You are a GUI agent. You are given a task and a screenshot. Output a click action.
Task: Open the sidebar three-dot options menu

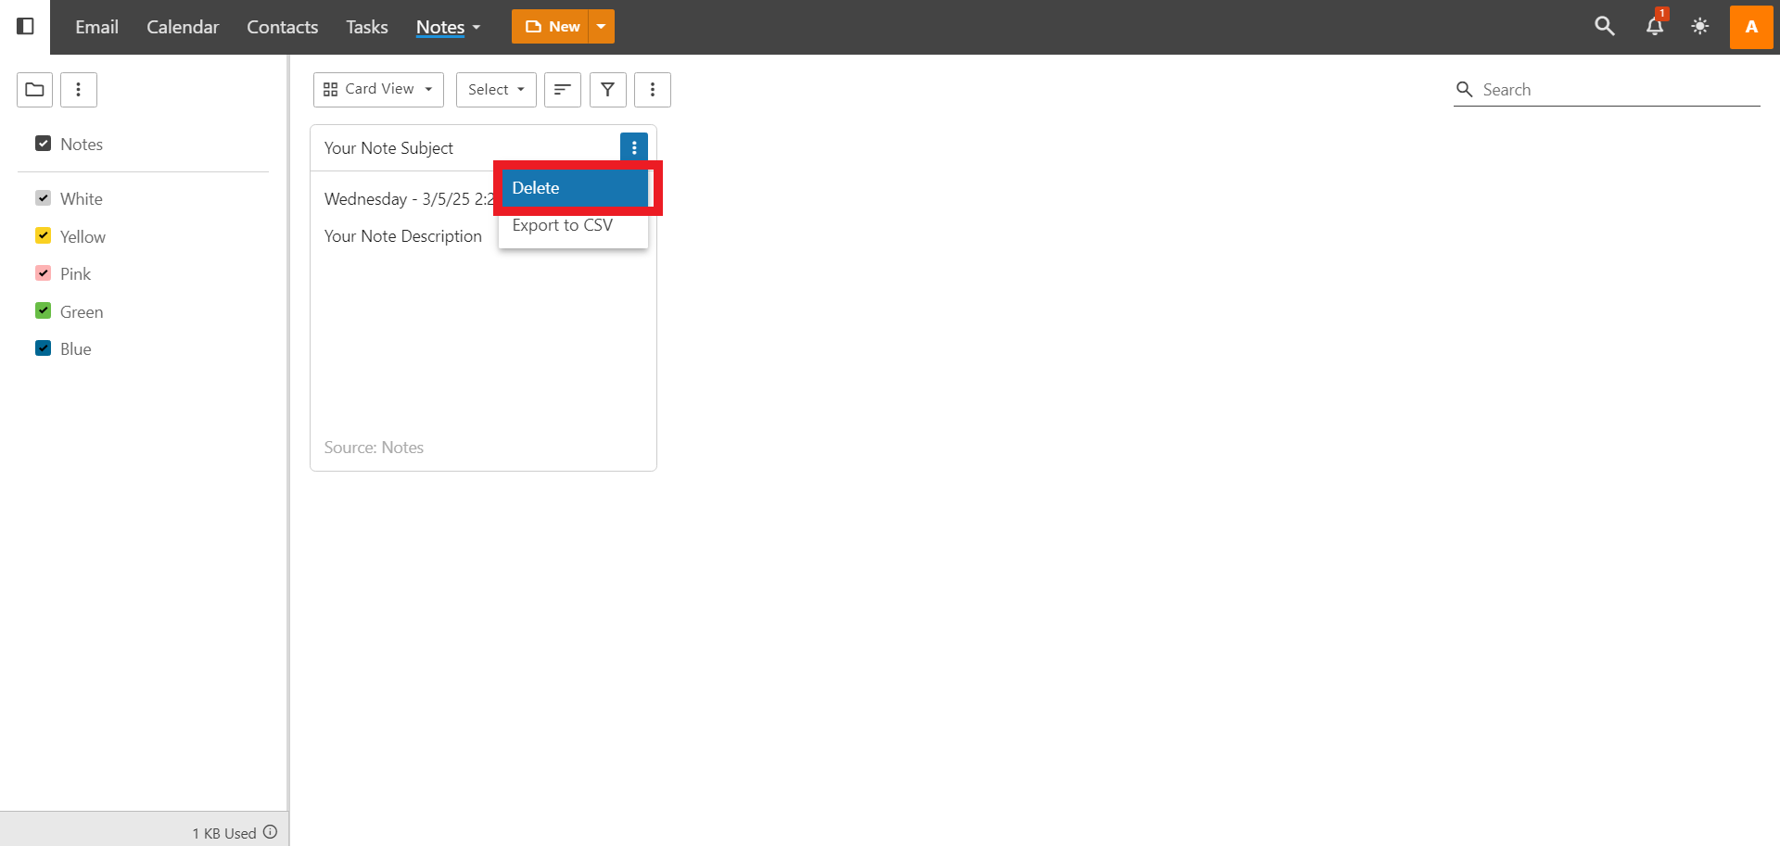79,90
